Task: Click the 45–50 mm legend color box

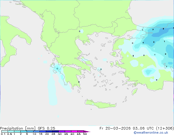Action: [81, 131]
